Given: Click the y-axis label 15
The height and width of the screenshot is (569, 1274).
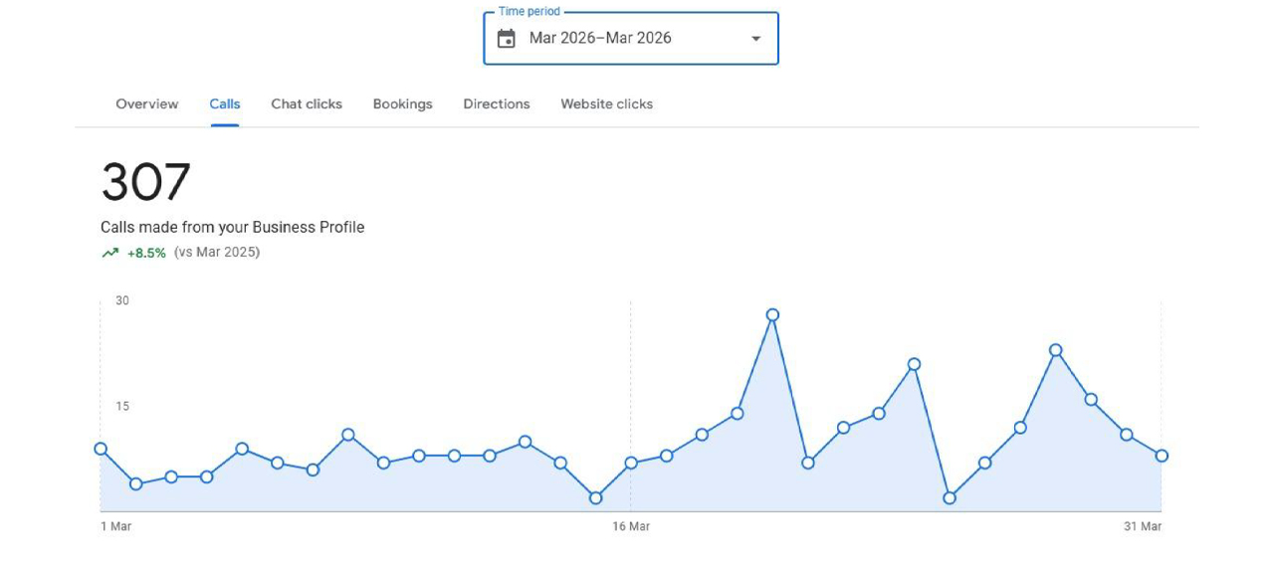Looking at the screenshot, I should click(x=122, y=406).
